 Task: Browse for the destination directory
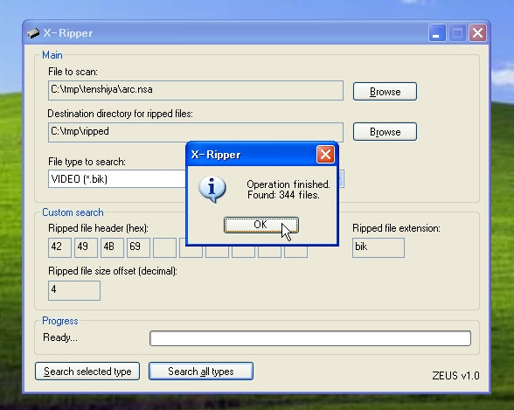385,132
